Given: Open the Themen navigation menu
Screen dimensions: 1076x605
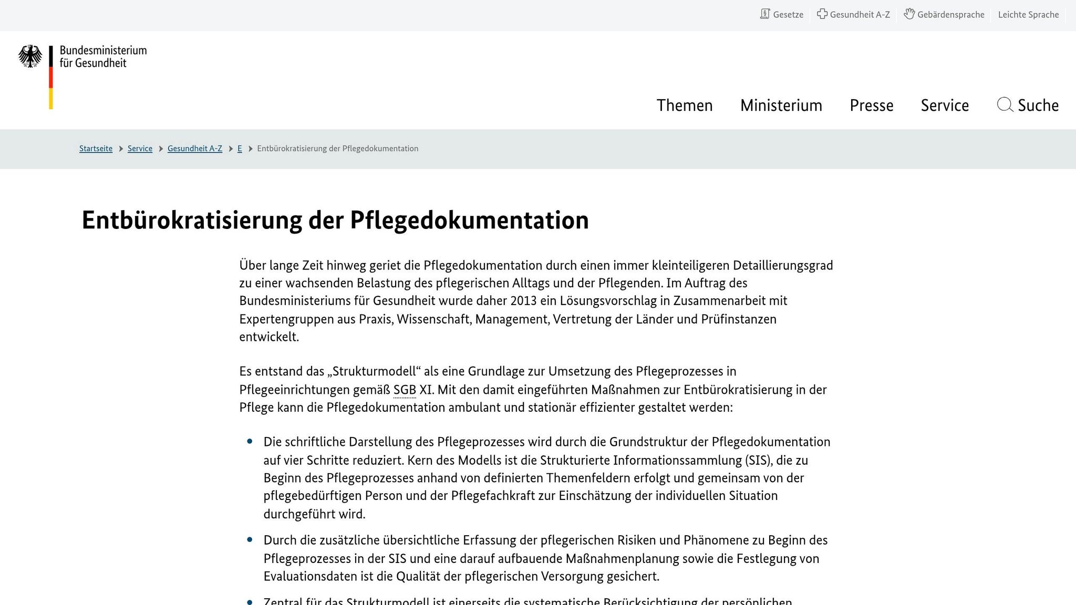Looking at the screenshot, I should (684, 105).
